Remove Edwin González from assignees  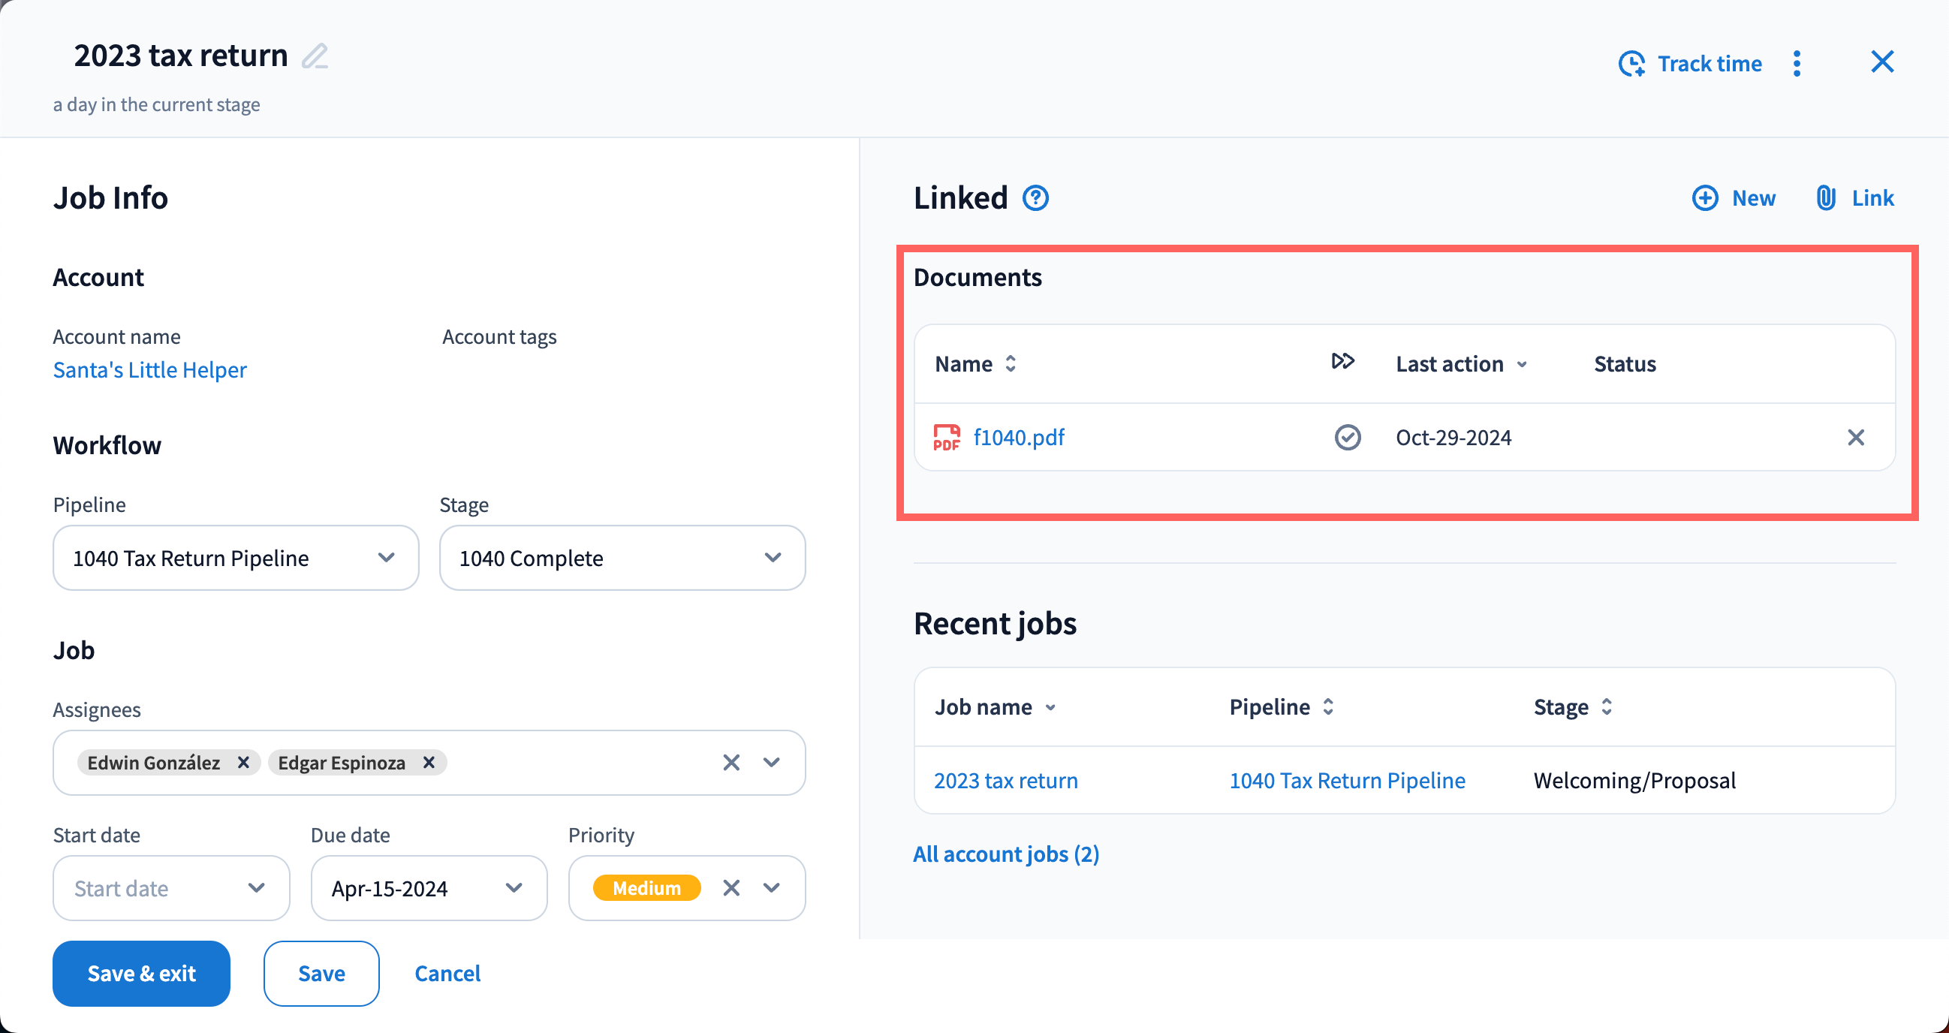[243, 762]
